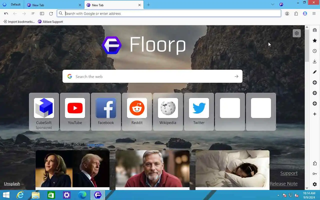Launch Internet Explorer from taskbar

tap(20, 195)
